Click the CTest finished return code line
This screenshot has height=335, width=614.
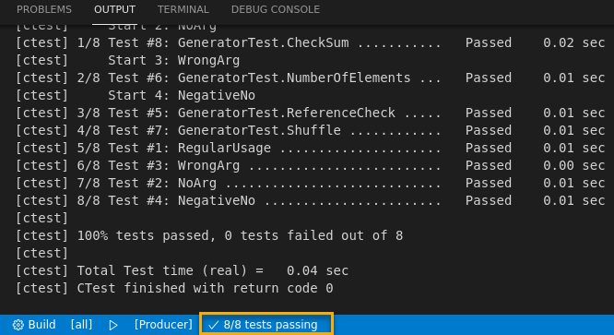click(174, 288)
